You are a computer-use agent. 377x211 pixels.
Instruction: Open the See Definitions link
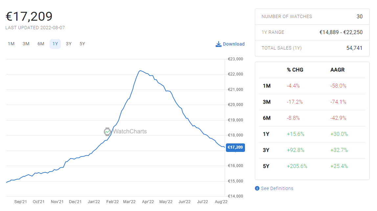[277, 188]
